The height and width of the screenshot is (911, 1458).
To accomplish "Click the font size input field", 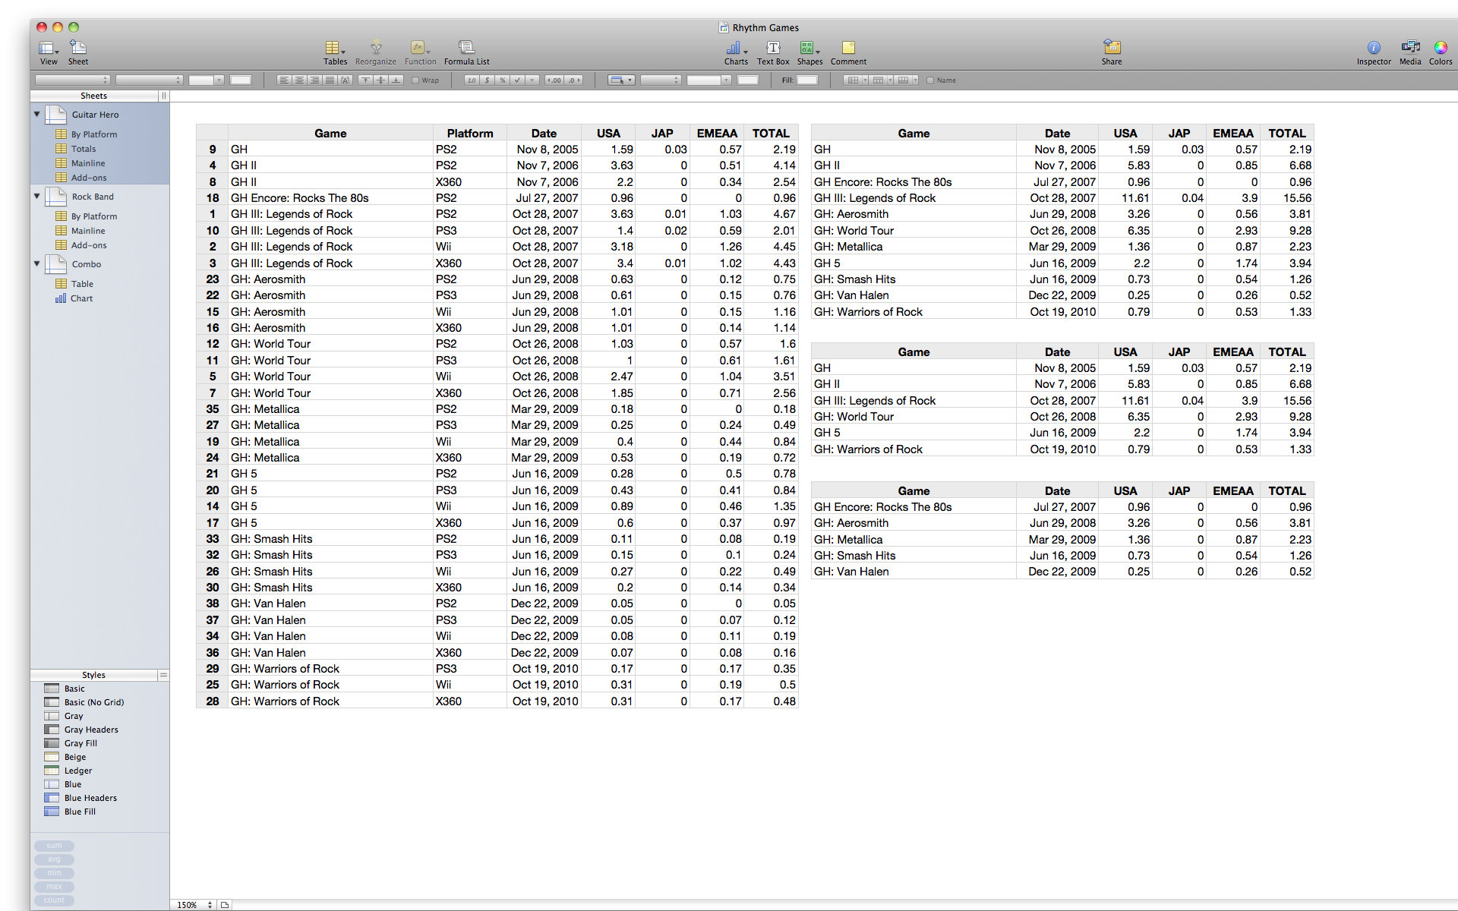I will (x=201, y=80).
